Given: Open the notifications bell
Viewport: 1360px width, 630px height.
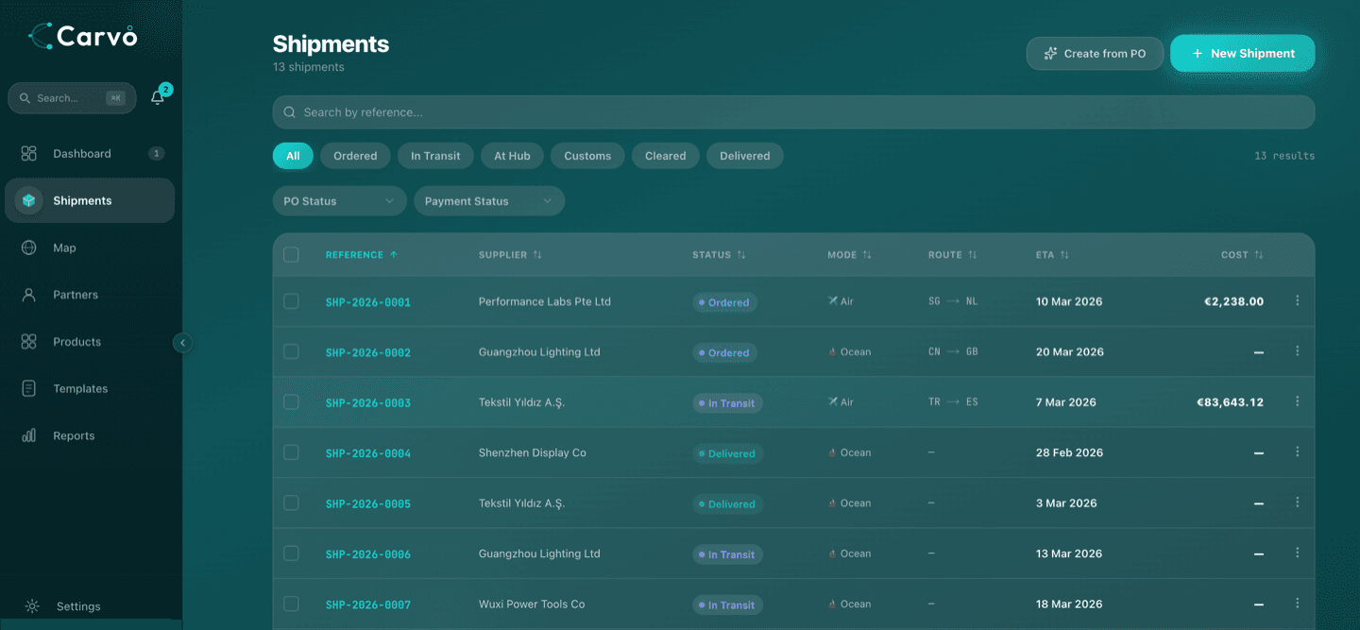Looking at the screenshot, I should (x=158, y=96).
